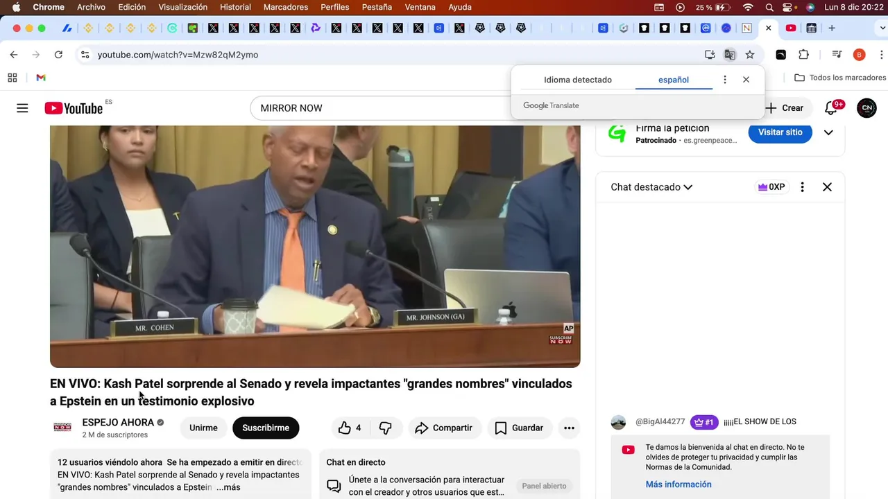The image size is (888, 499).
Task: Open chat options three-dot menu
Action: pyautogui.click(x=802, y=187)
